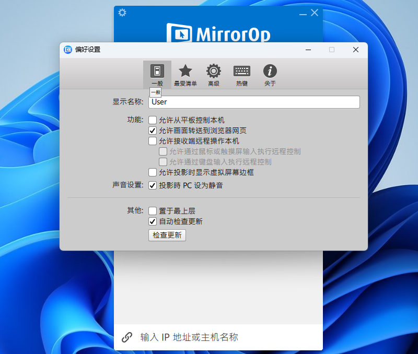
Task: Open the 一般 general settings tab
Action: click(157, 75)
